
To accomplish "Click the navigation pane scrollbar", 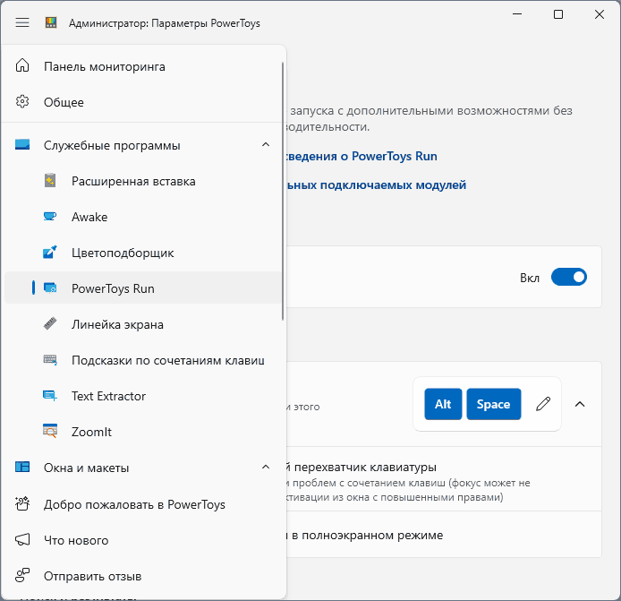I will click(x=283, y=191).
